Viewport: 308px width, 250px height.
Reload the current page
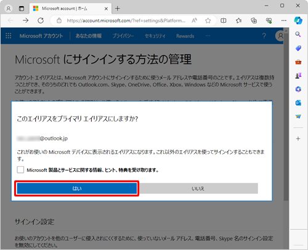[41, 20]
